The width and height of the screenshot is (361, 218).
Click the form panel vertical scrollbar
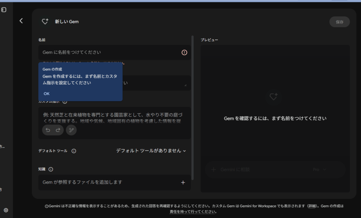click(x=192, y=108)
